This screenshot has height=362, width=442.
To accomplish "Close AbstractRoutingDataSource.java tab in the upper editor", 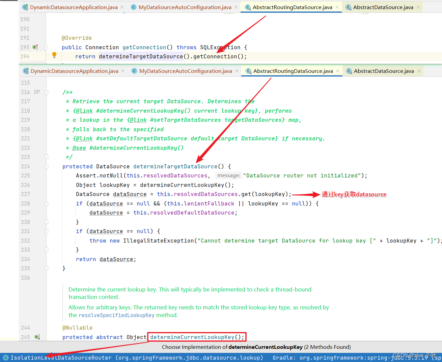I will 337,7.
